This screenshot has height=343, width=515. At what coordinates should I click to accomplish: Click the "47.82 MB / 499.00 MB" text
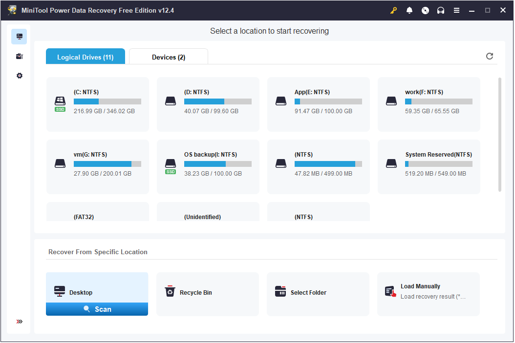(x=323, y=174)
